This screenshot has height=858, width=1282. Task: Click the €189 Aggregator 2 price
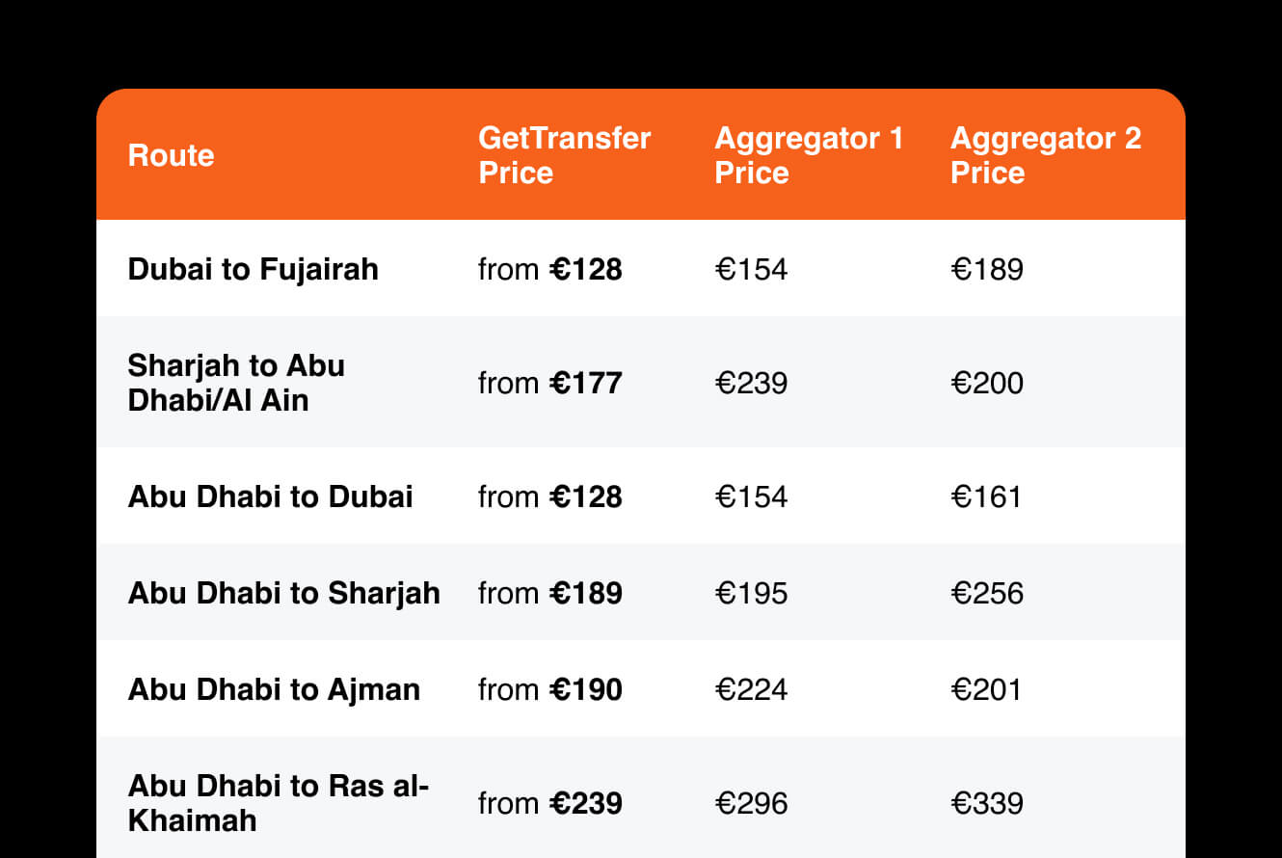[x=987, y=269]
